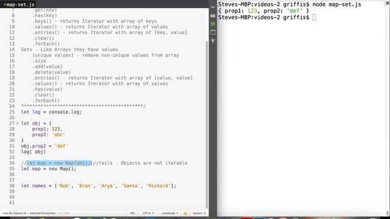This screenshot has height=219, width=390.
Task: Click the terminal prompt cursor block
Action: click(x=314, y=17)
